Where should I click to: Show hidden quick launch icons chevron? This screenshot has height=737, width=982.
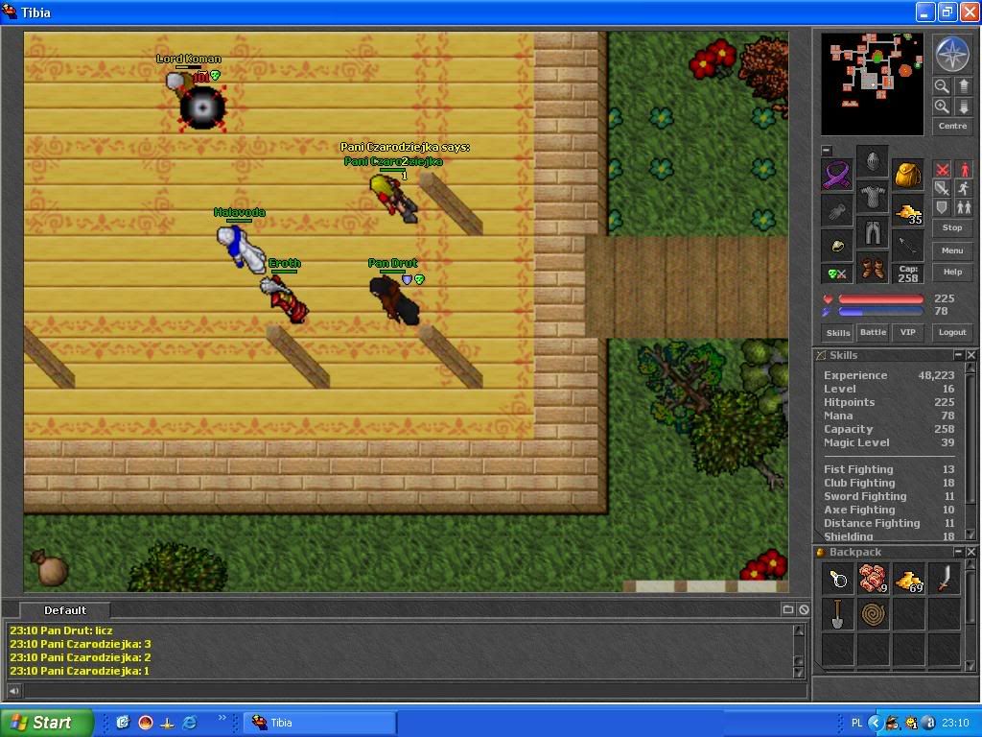(222, 718)
